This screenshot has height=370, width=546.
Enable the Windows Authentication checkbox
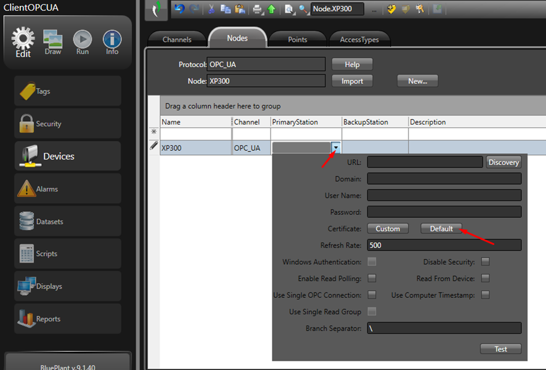point(372,262)
